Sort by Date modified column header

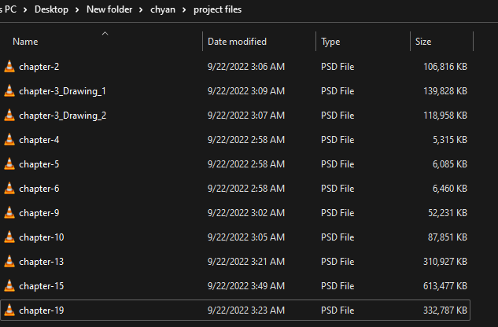pos(237,42)
